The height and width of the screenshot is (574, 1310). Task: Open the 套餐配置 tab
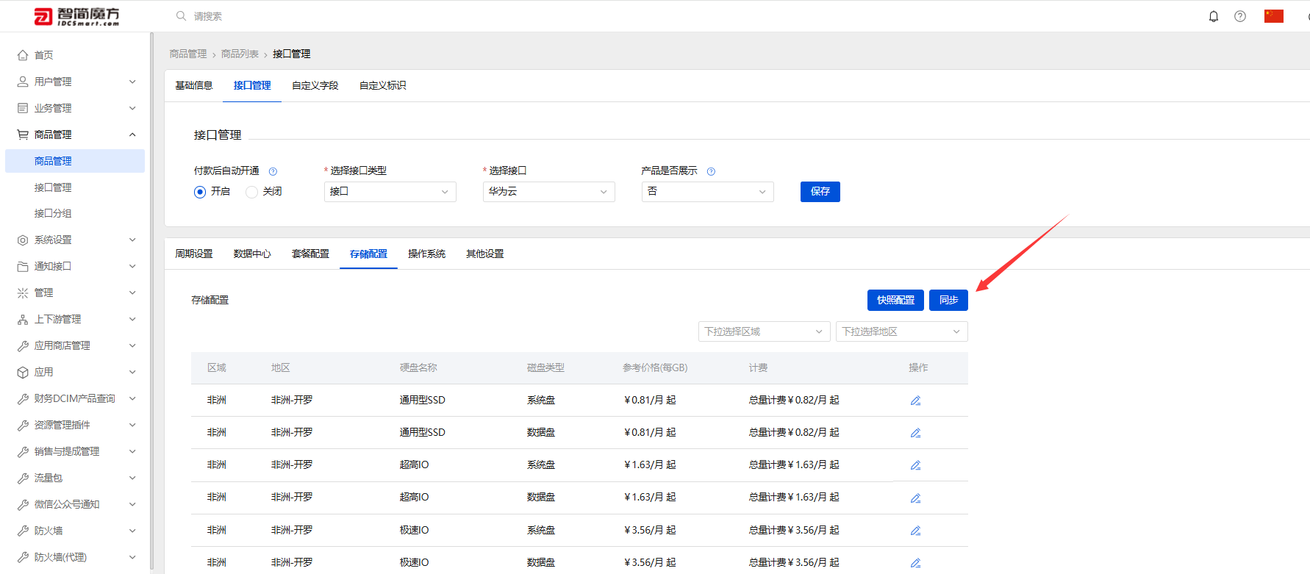coord(310,254)
